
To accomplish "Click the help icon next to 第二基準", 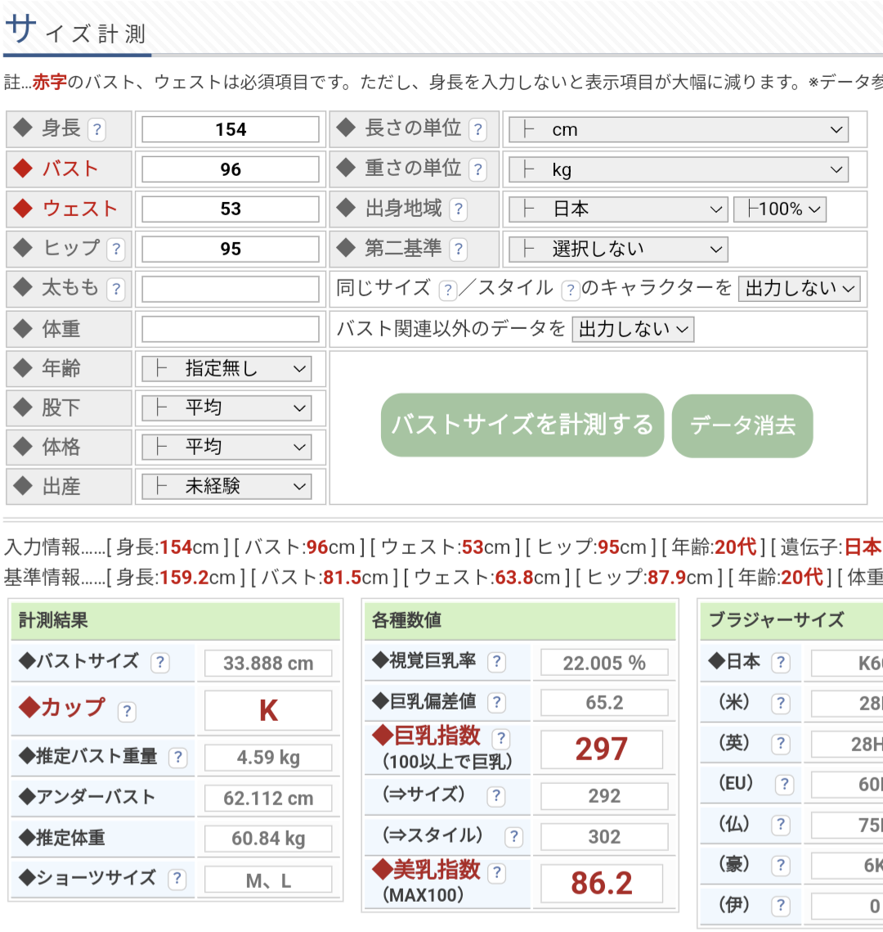I will [x=459, y=249].
